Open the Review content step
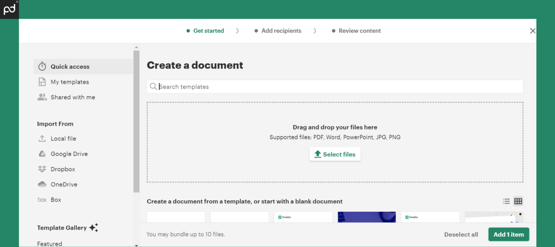The image size is (555, 247). point(360,30)
